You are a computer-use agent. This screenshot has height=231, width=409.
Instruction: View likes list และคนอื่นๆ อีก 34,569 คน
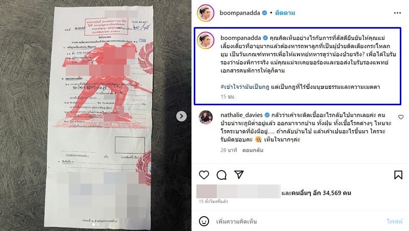[316, 193]
